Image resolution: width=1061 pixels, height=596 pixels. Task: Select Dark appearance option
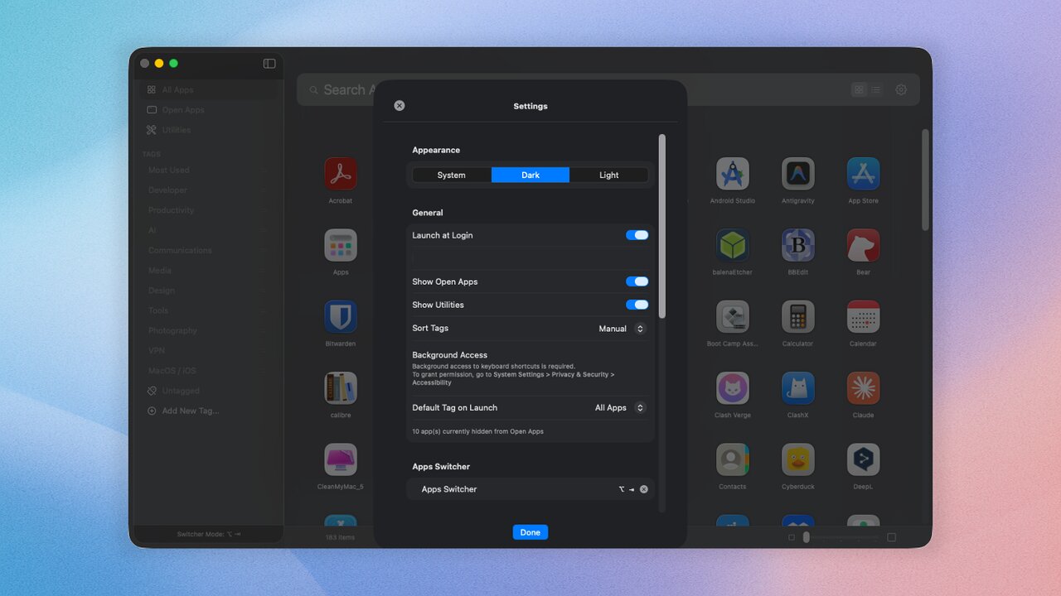point(530,175)
